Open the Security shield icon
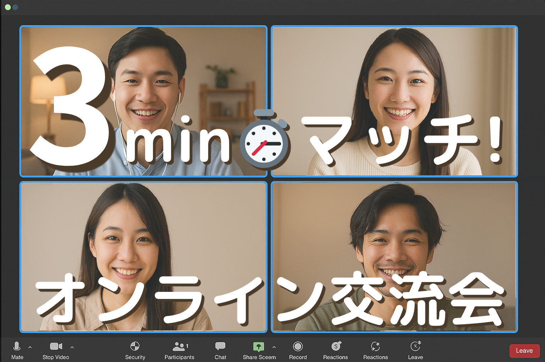Image resolution: width=545 pixels, height=362 pixels. tap(135, 346)
